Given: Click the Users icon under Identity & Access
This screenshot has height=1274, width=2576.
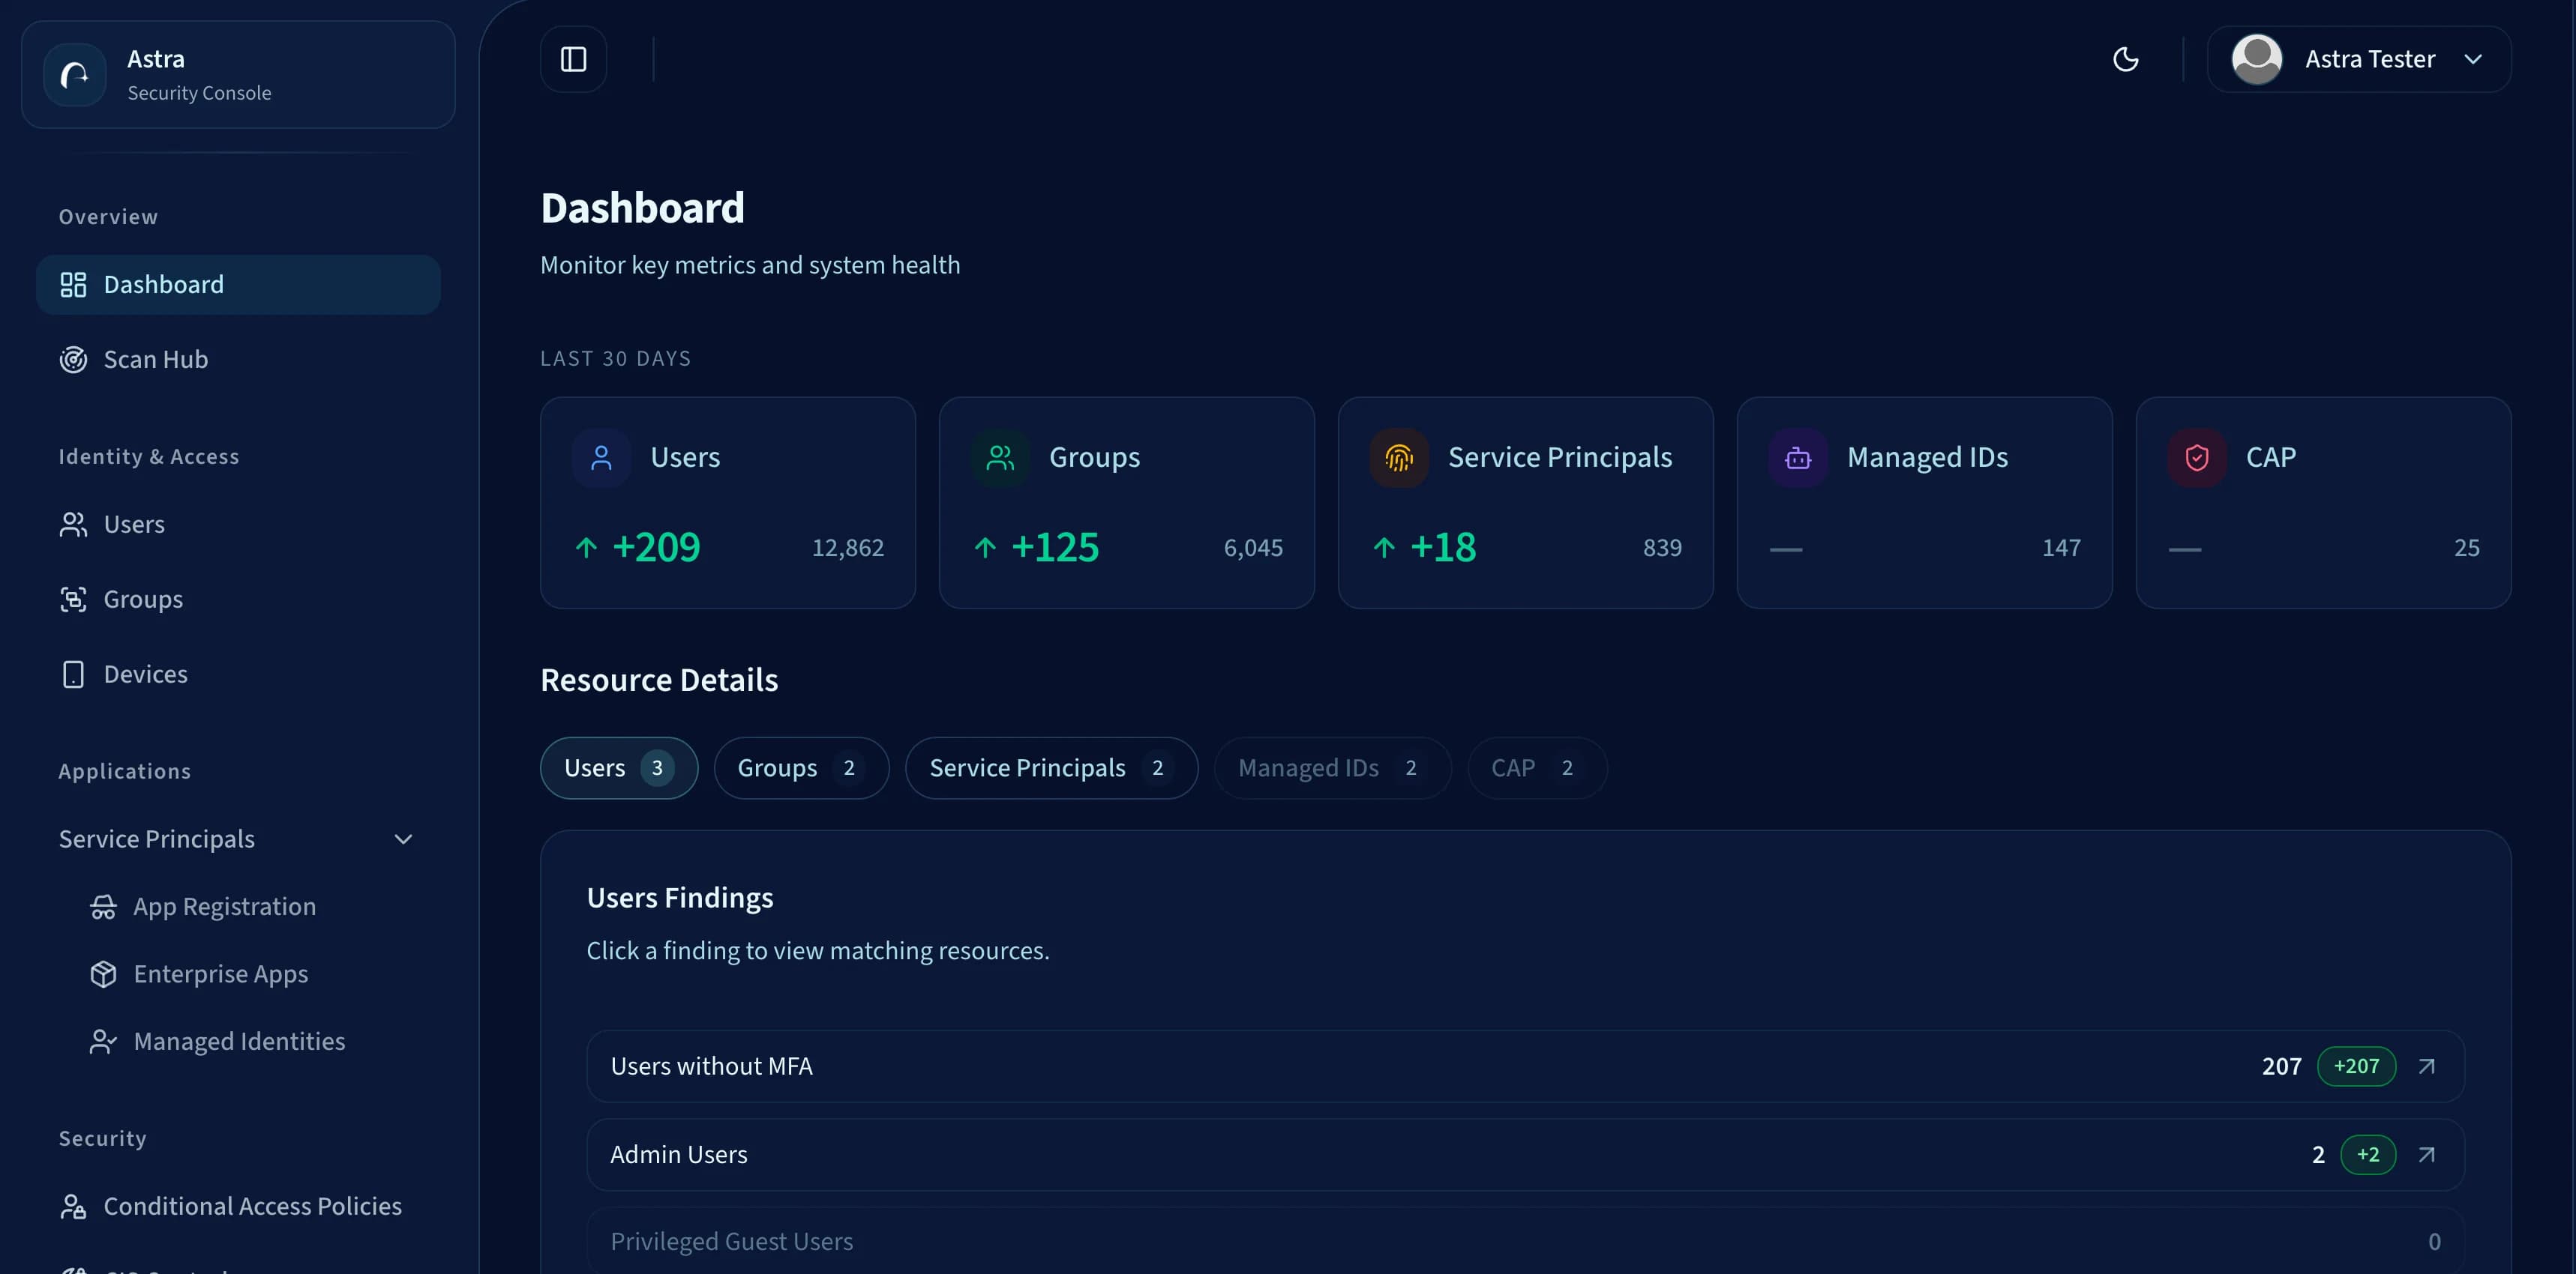Looking at the screenshot, I should 73,524.
